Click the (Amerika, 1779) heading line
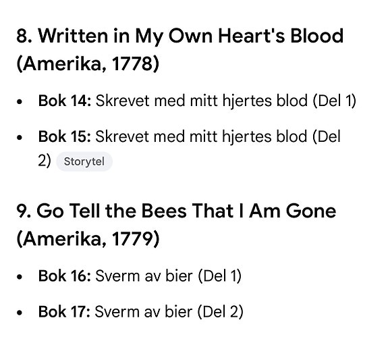 point(88,239)
